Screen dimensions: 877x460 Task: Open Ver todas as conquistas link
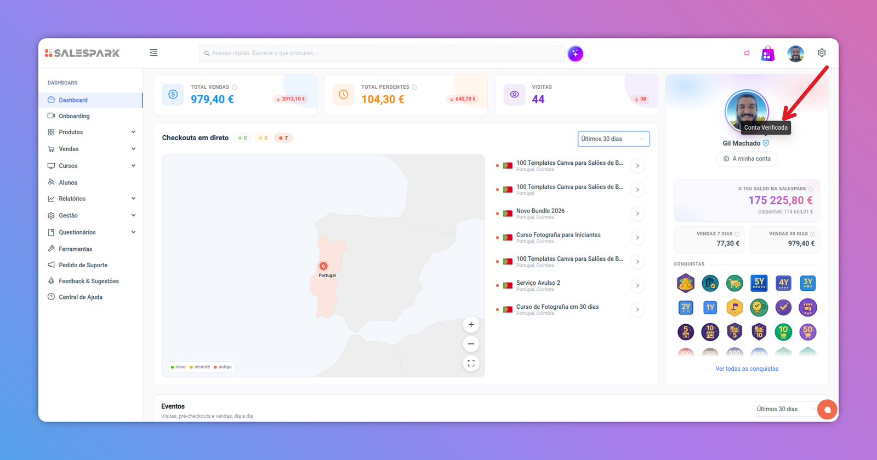point(747,369)
